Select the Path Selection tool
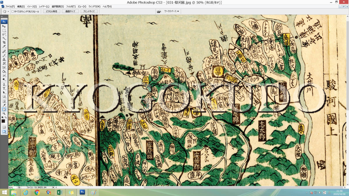The width and height of the screenshot is (349, 196). tap(4, 92)
